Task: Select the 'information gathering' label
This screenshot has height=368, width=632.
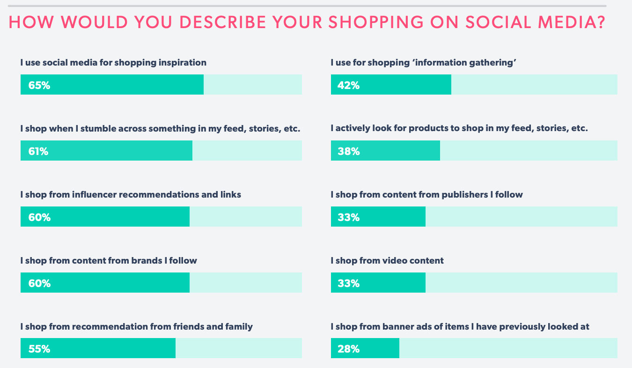Action: click(423, 62)
